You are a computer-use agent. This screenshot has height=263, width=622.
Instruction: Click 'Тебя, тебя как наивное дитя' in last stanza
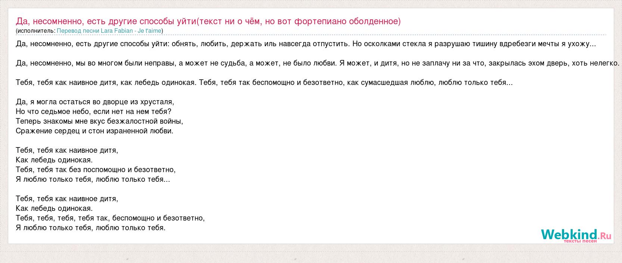tap(67, 199)
